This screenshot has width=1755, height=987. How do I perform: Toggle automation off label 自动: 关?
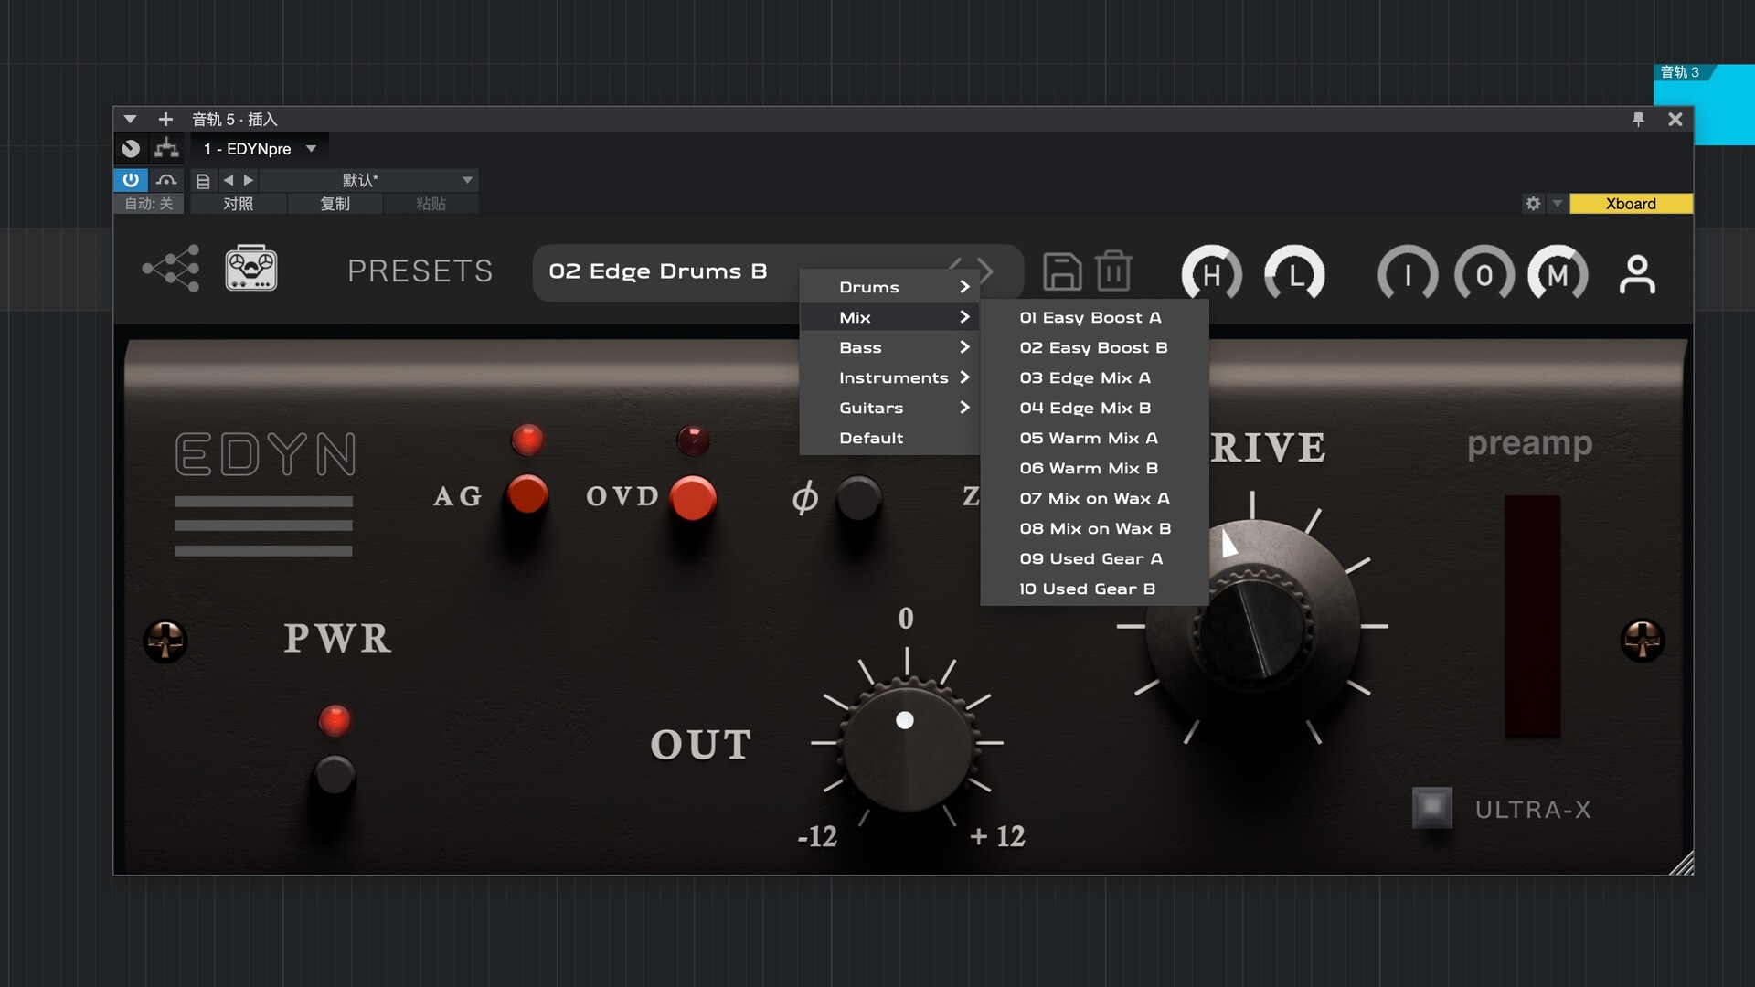tap(149, 204)
